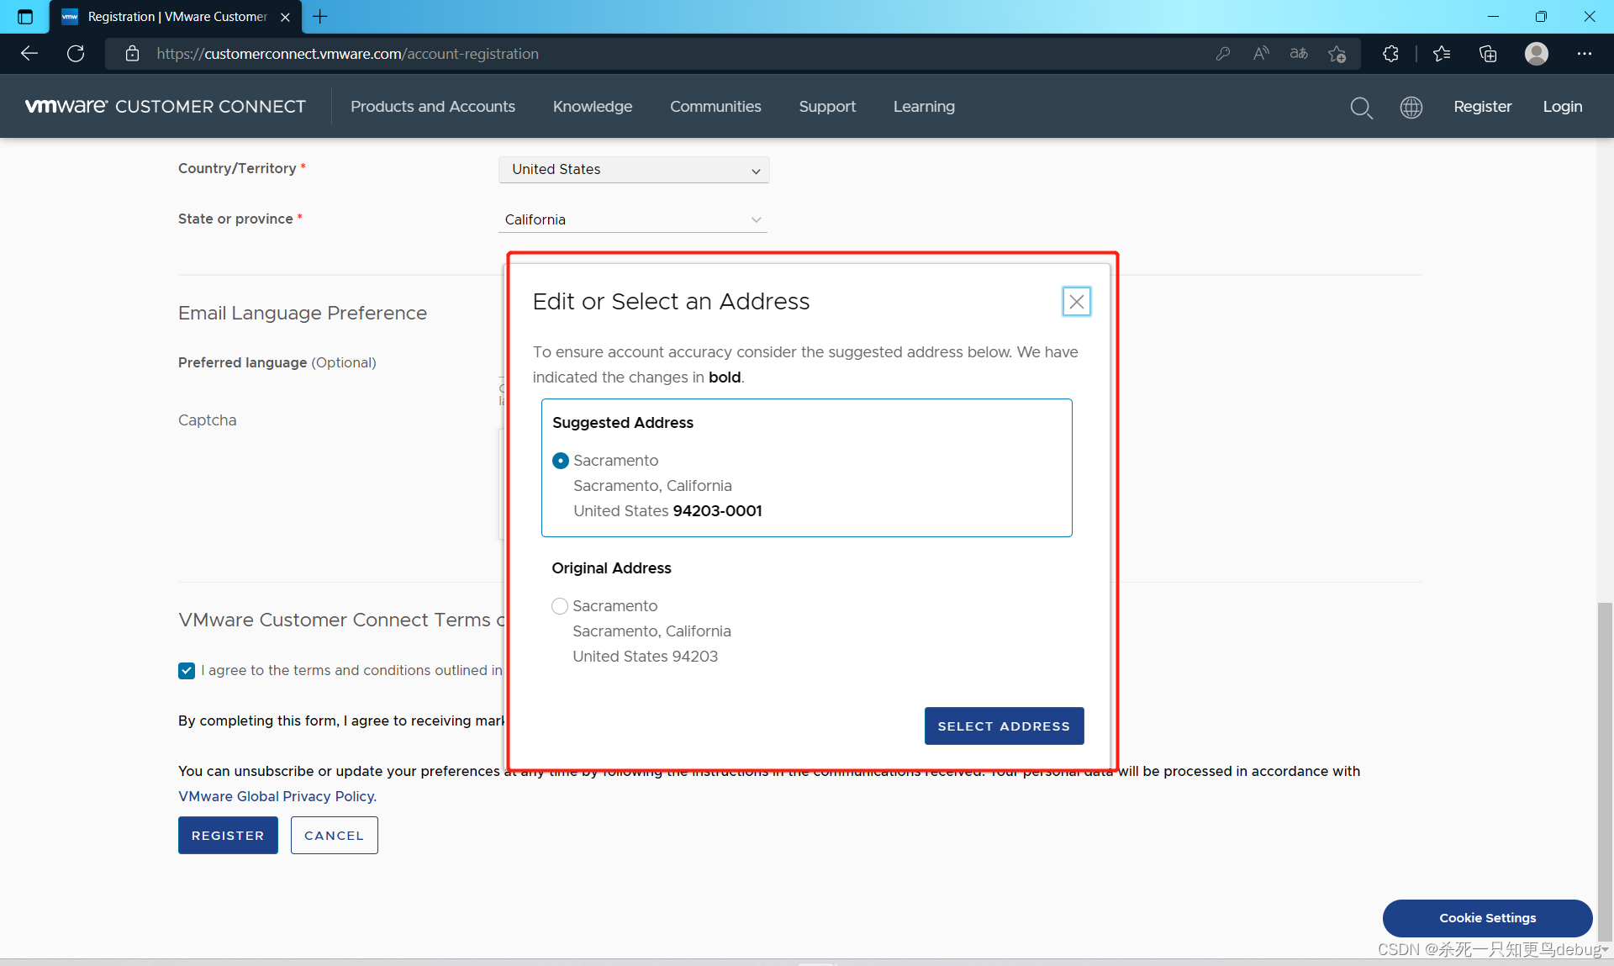This screenshot has width=1614, height=966.
Task: Open browser settings ellipsis menu
Action: [x=1584, y=54]
